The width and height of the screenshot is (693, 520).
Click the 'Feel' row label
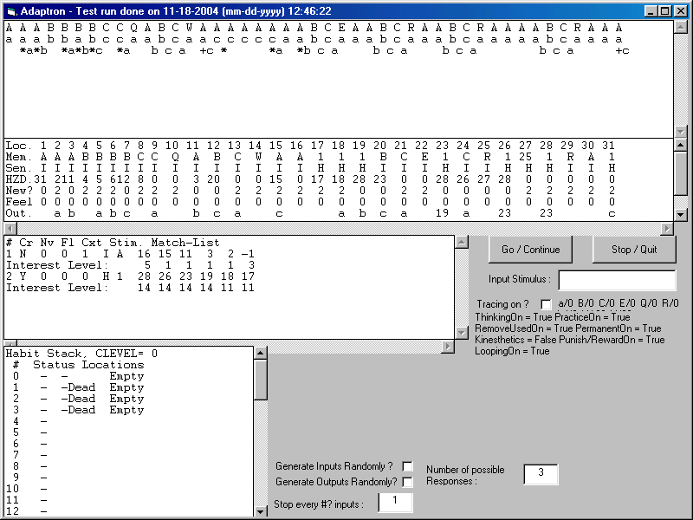(18, 202)
